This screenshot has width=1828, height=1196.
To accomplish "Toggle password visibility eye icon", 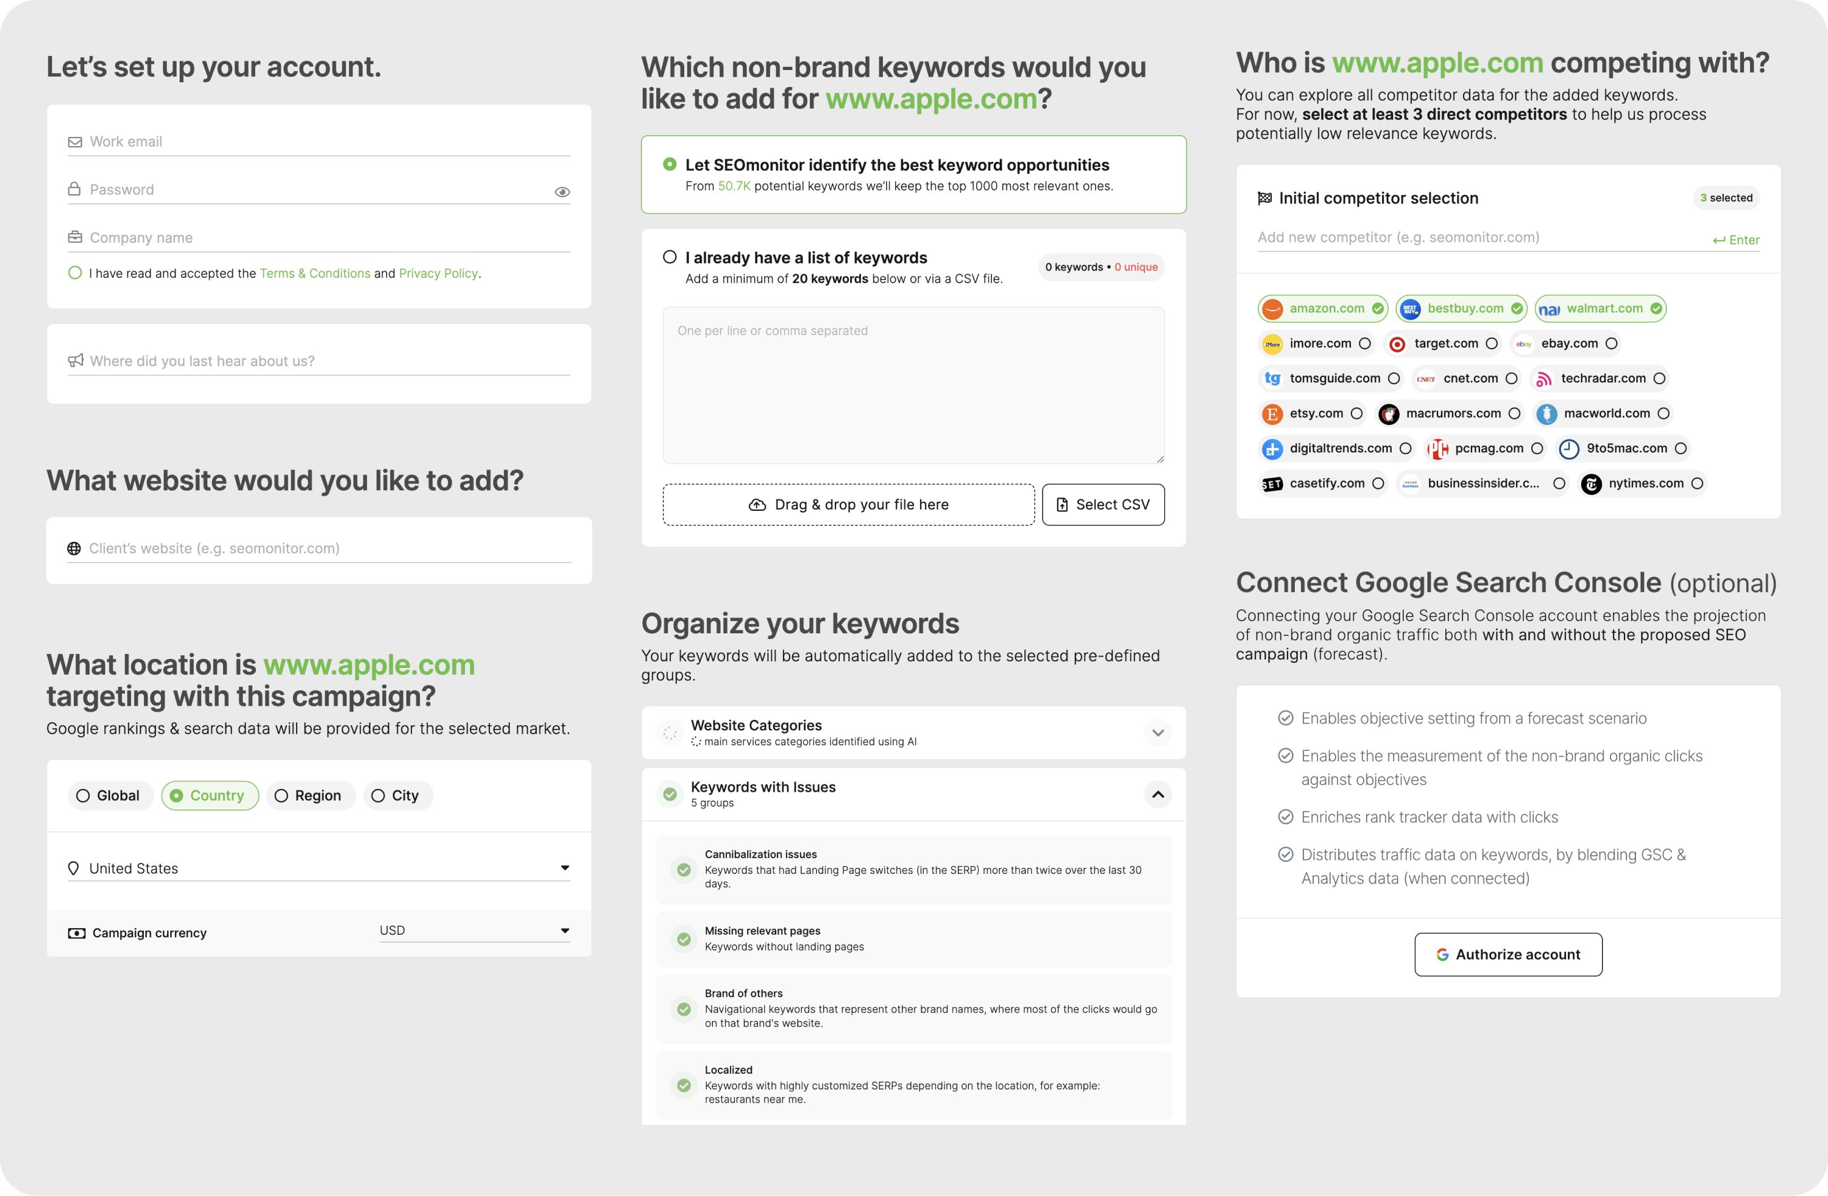I will click(562, 192).
